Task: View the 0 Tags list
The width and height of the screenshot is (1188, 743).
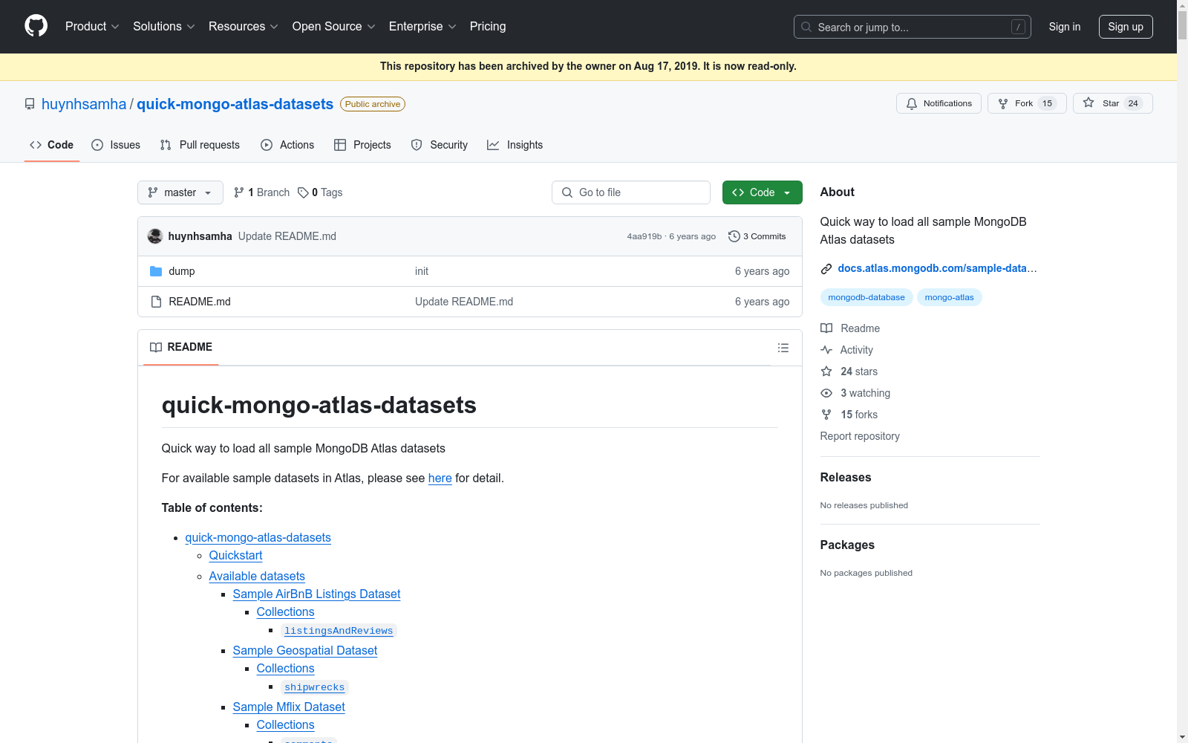Action: tap(320, 192)
